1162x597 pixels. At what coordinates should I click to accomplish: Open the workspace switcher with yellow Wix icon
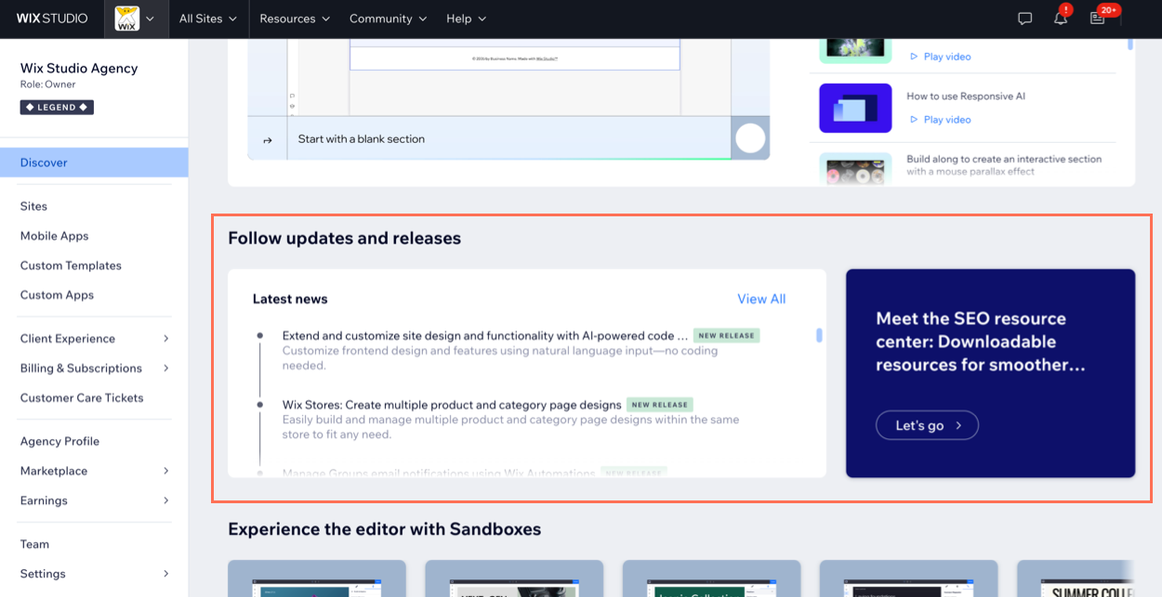click(x=136, y=19)
